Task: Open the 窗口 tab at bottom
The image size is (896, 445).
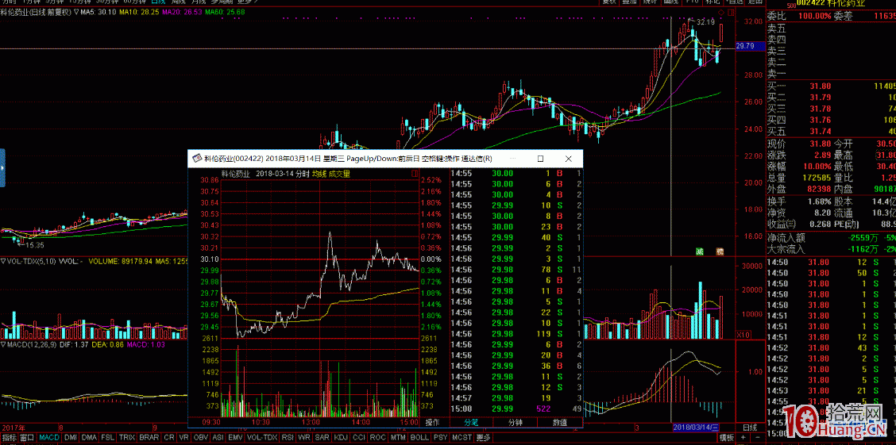Action: coord(28,438)
